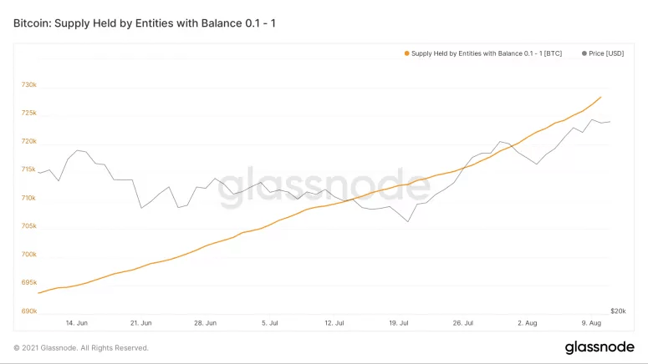This screenshot has height=364, width=648.
Task: Click the end of the gray price line
Action: click(x=610, y=122)
